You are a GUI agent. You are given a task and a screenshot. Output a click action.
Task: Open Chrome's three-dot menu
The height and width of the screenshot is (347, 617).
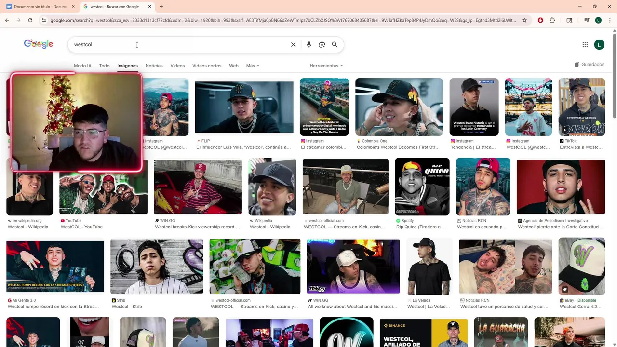tap(609, 20)
